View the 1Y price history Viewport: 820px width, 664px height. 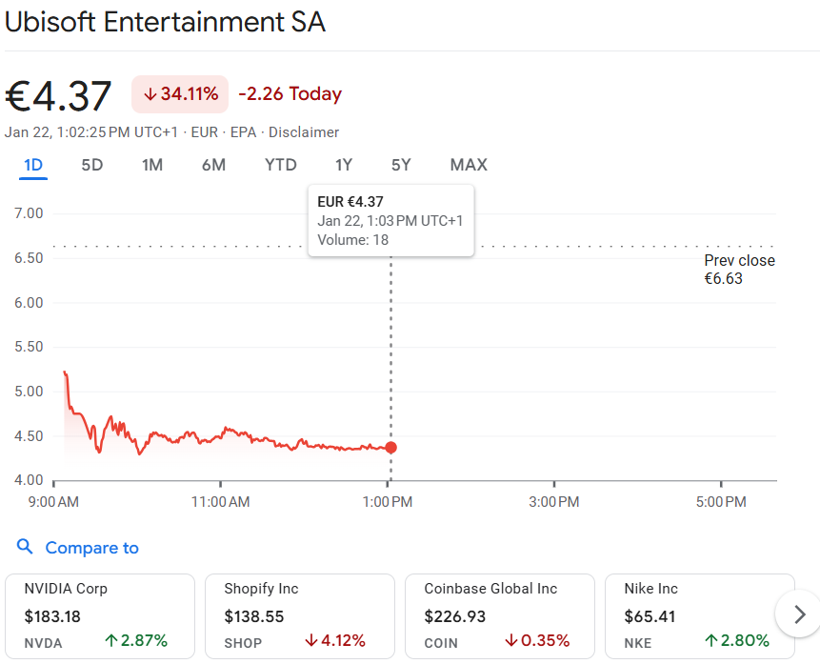pos(344,165)
